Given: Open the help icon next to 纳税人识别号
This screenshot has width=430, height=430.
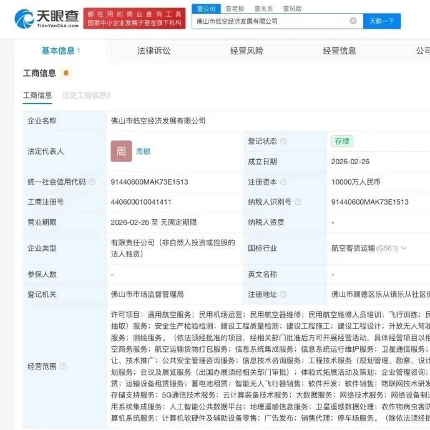Looking at the screenshot, I should pos(298,202).
